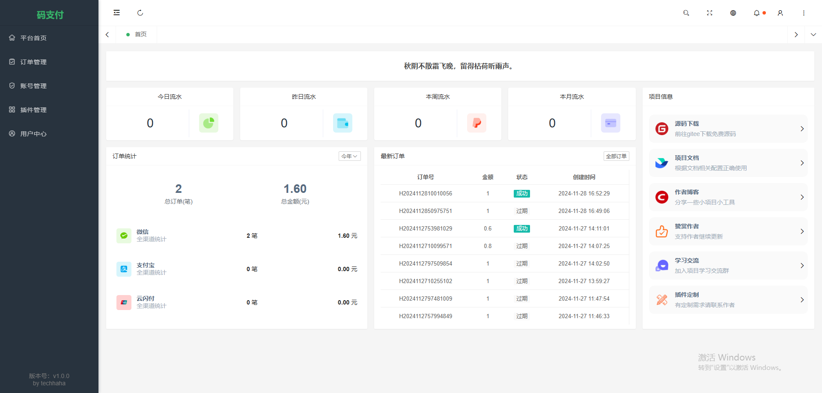Select order row H2024112810010056
The height and width of the screenshot is (393, 822).
point(425,193)
